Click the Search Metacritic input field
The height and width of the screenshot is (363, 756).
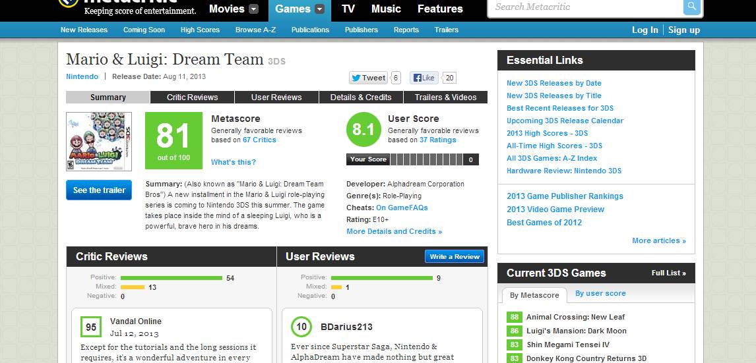pyautogui.click(x=586, y=7)
